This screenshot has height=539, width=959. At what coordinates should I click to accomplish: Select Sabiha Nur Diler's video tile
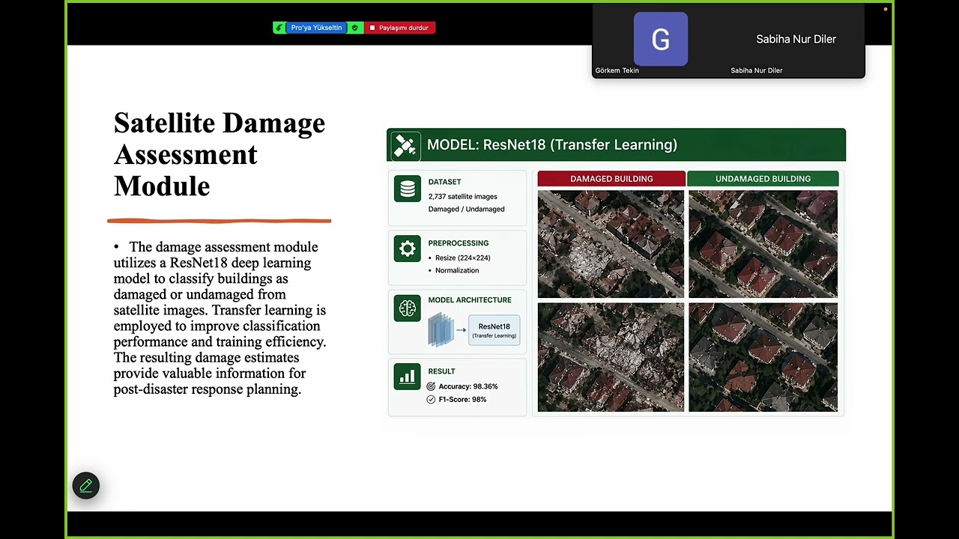(x=796, y=39)
